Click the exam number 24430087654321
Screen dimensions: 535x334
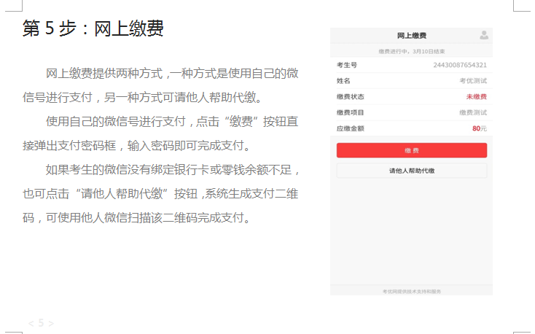[459, 65]
